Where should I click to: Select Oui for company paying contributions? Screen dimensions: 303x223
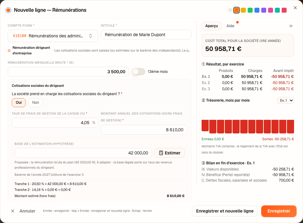pyautogui.click(x=19, y=103)
